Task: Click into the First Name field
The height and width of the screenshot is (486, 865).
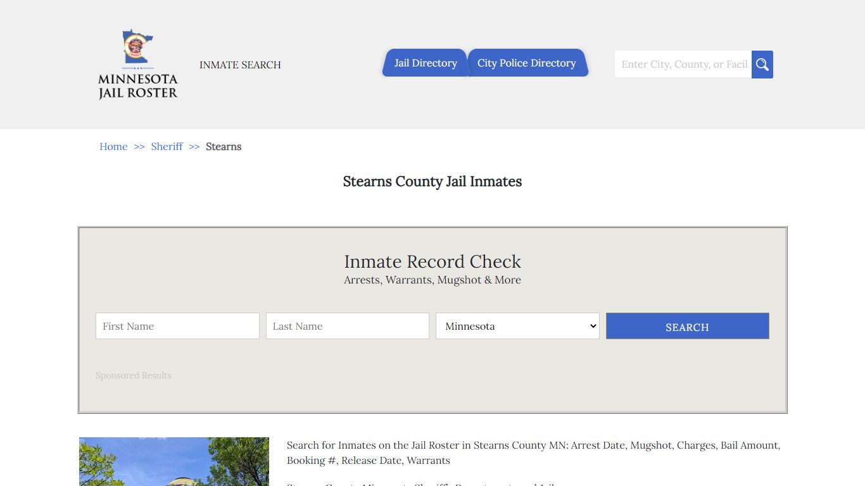Action: click(177, 326)
